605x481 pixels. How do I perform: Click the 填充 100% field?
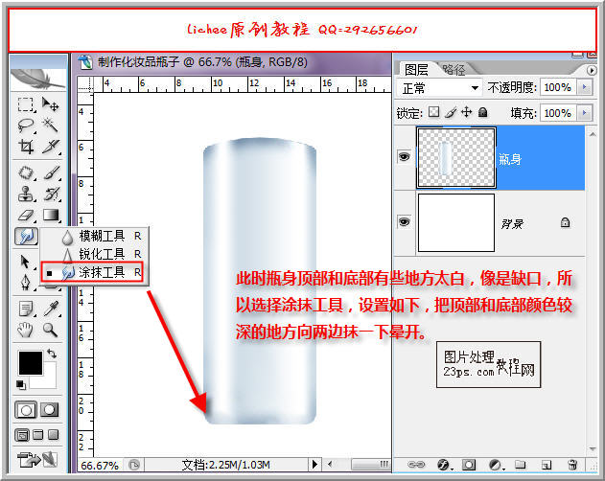pyautogui.click(x=558, y=113)
